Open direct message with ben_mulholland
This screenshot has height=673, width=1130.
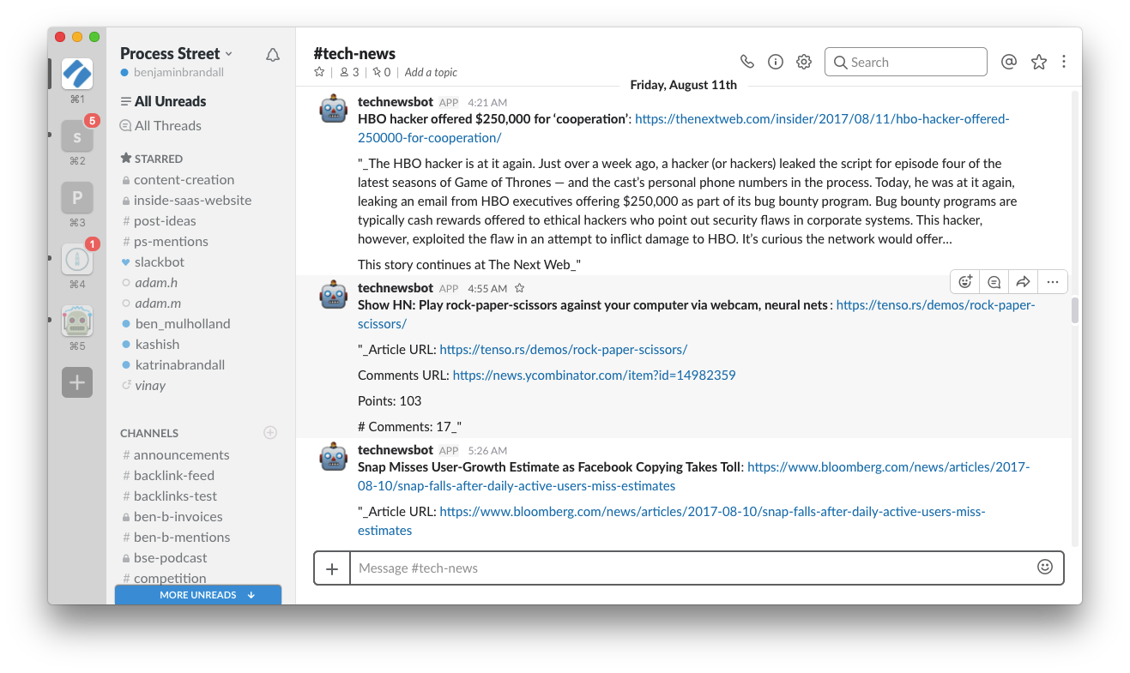pos(183,324)
